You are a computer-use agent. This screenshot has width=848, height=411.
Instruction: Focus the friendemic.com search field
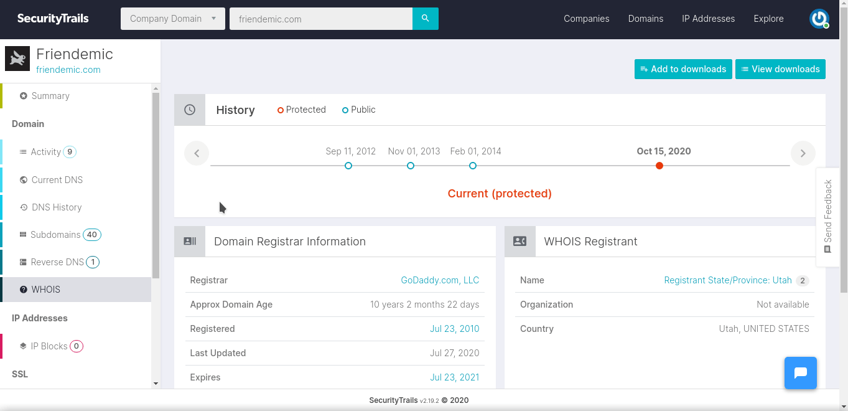[x=321, y=19]
